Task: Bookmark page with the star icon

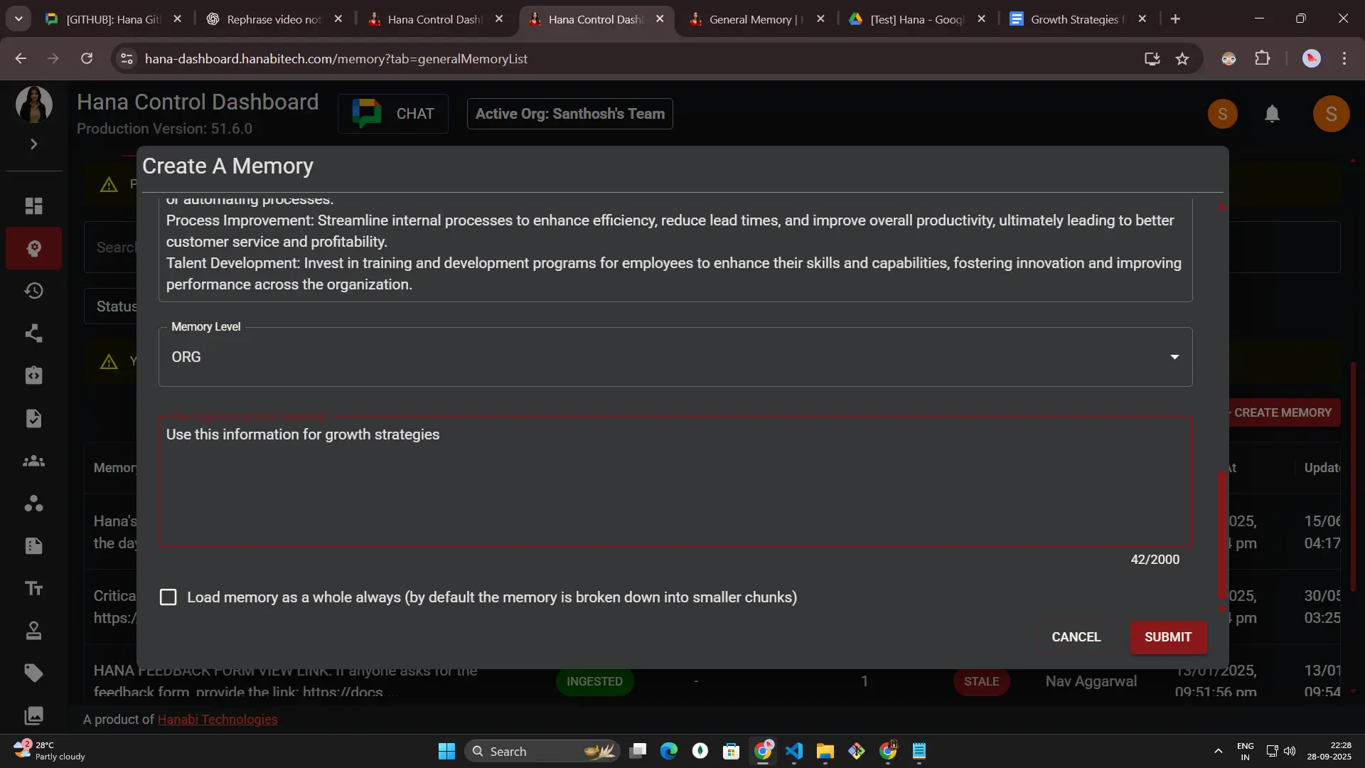Action: 1182,59
